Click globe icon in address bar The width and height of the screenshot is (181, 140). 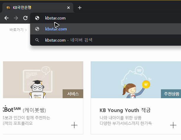(x=37, y=18)
